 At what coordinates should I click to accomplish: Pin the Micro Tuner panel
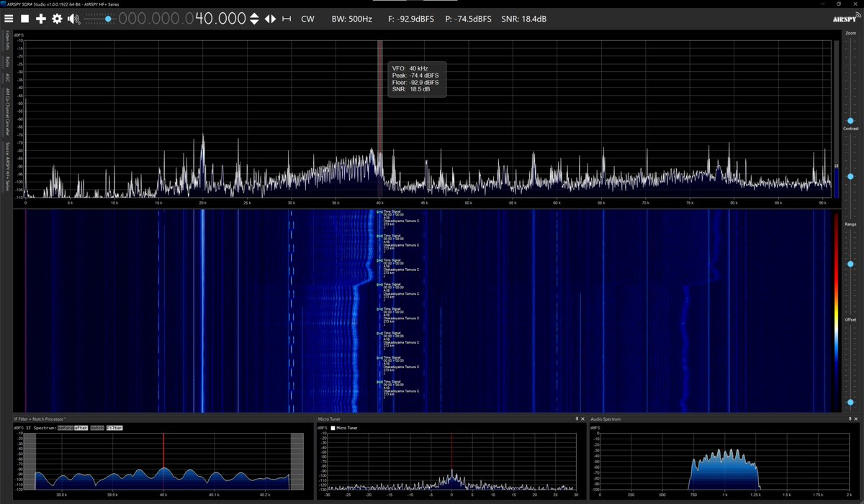click(x=577, y=418)
